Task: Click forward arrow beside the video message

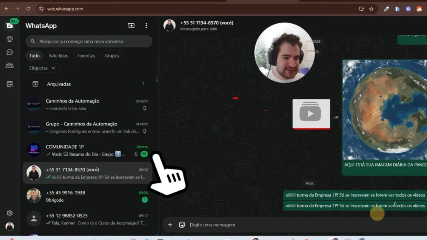Action: pos(336,117)
